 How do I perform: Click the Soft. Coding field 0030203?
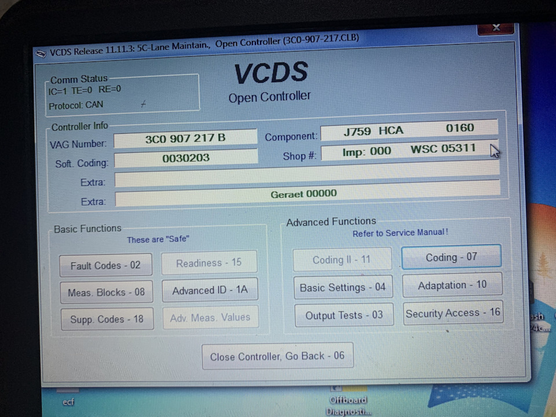tap(186, 158)
